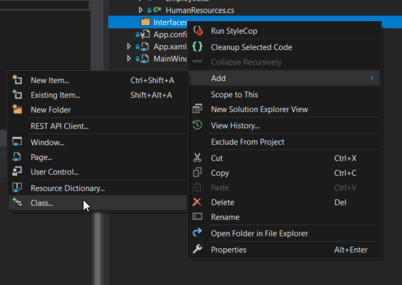Click the Cleanup Selected Code braces icon

pyautogui.click(x=197, y=47)
